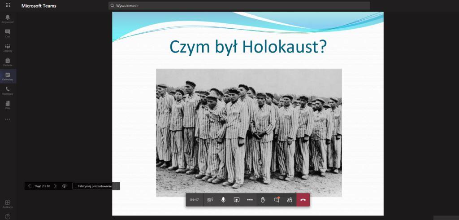459x220 pixels.
Task: Open the Czat section in sidebar
Action: coord(8,33)
